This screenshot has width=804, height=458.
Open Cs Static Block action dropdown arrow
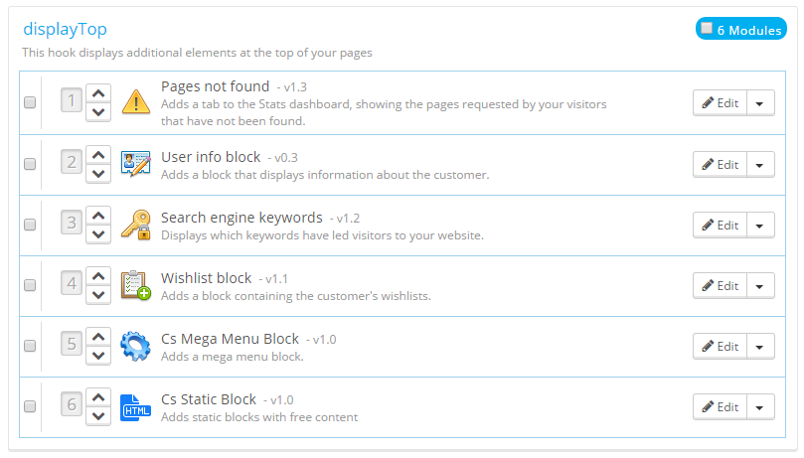[760, 406]
